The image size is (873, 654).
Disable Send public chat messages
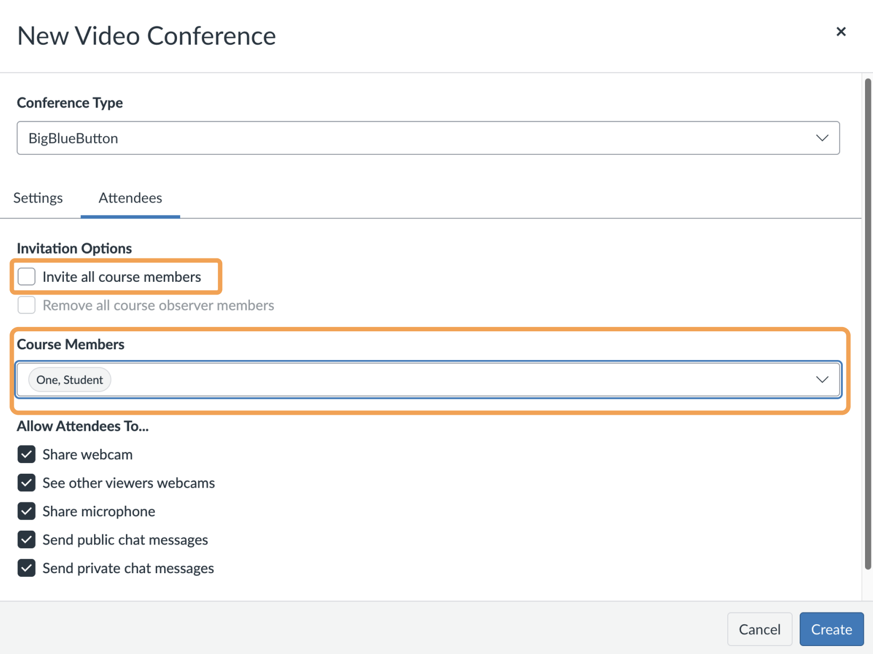pyautogui.click(x=27, y=540)
